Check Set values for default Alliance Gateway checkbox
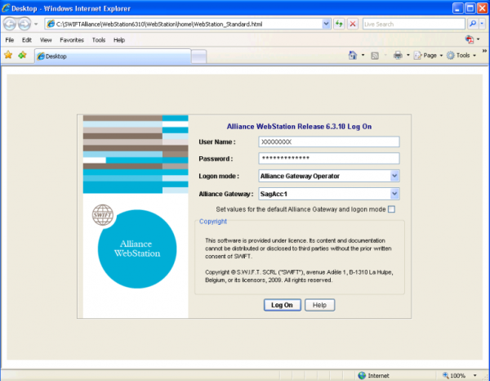 (391, 209)
